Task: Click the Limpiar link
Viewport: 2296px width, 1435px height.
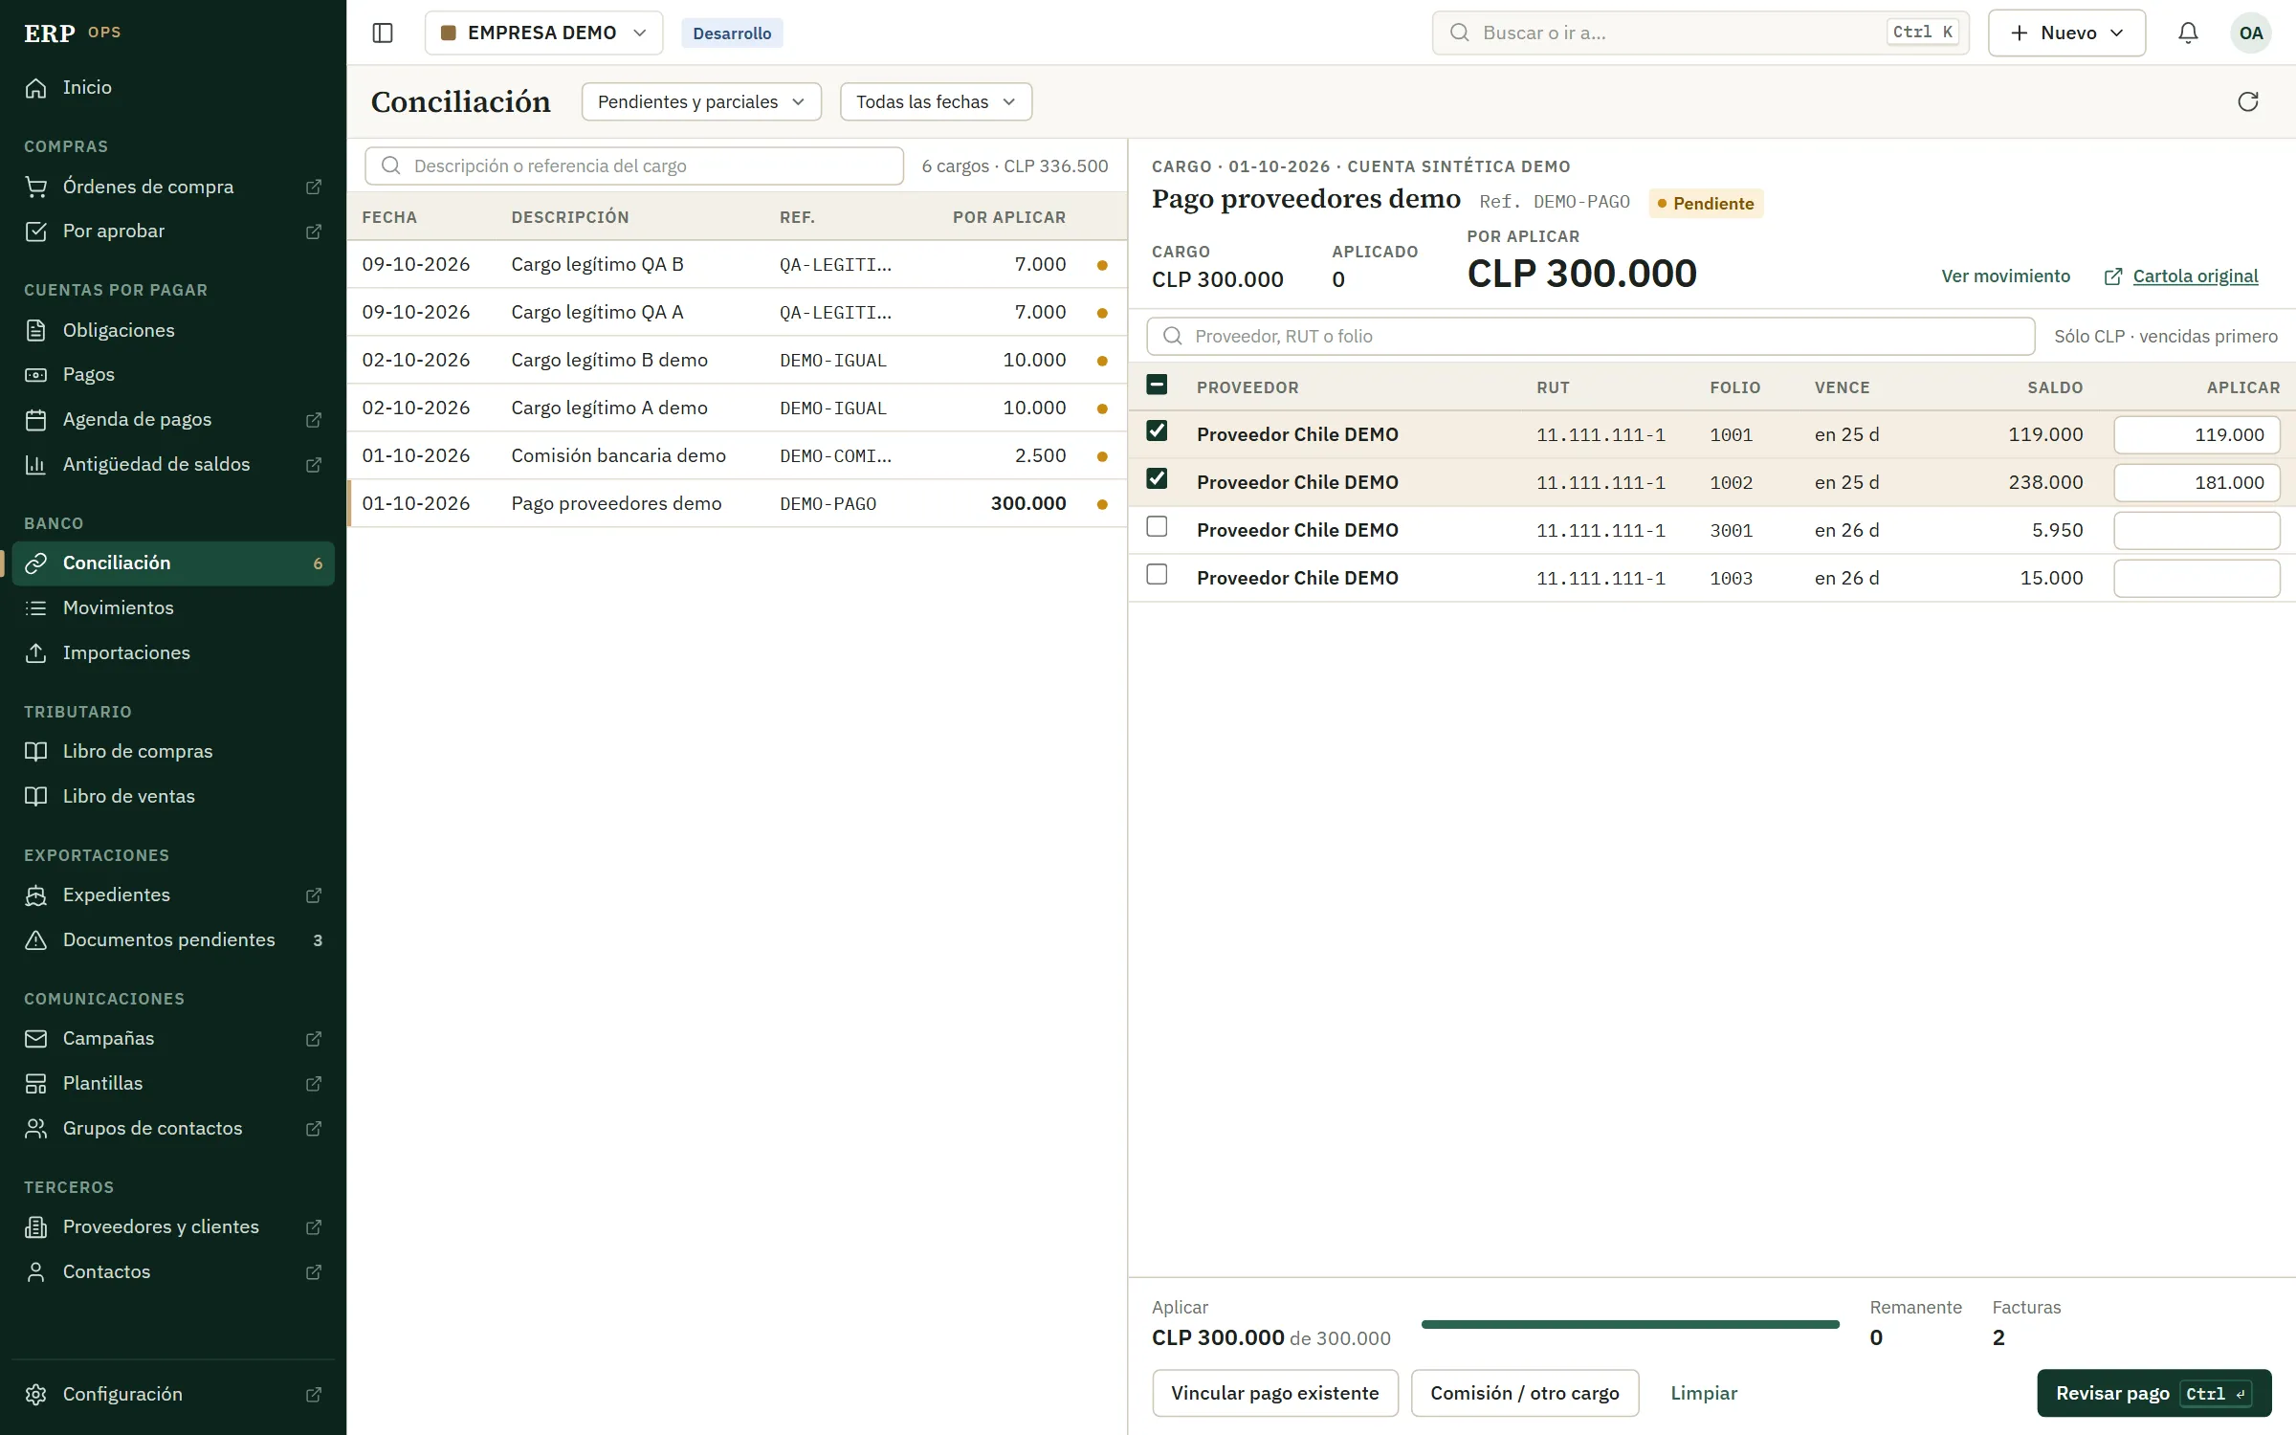Action: tap(1704, 1393)
